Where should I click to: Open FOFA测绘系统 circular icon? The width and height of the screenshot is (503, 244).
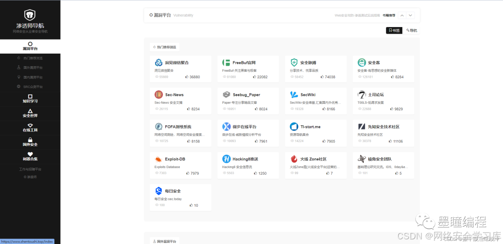[x=158, y=127]
